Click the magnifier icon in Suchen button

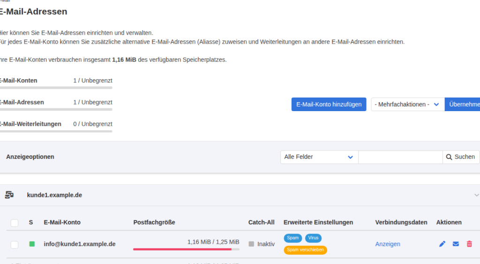coord(449,157)
